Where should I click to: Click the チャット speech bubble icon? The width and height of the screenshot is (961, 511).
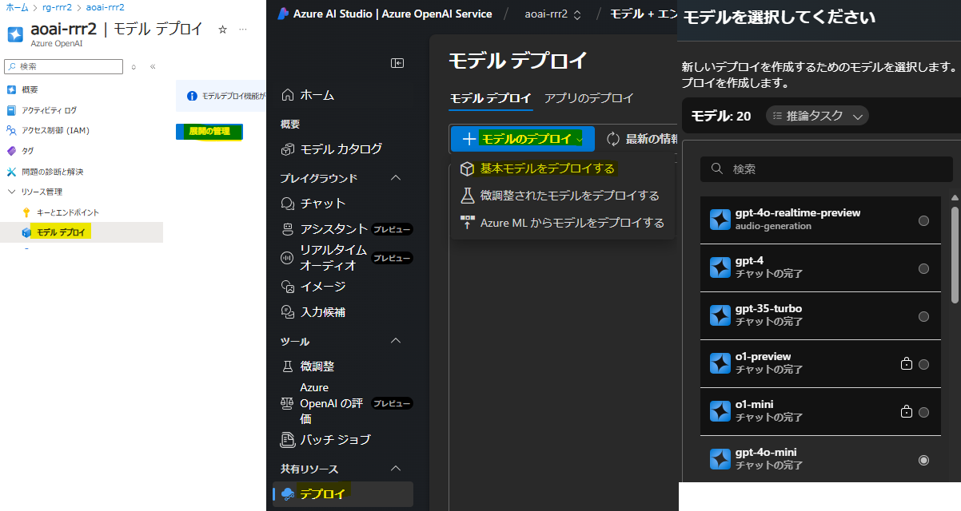(288, 204)
